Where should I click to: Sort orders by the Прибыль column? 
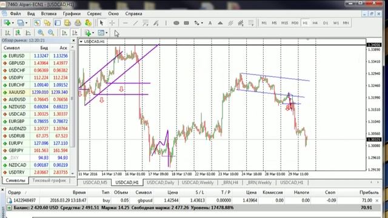tap(369, 193)
